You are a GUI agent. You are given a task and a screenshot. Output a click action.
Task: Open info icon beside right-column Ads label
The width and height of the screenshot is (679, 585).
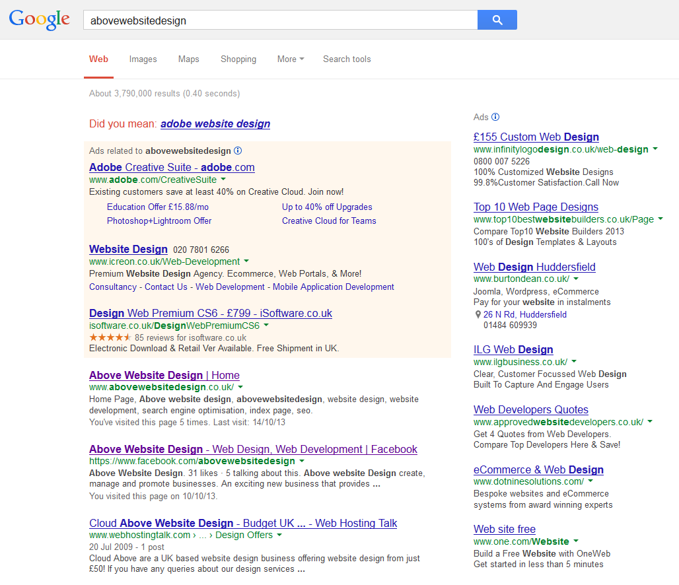495,117
